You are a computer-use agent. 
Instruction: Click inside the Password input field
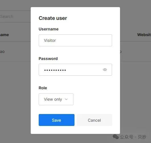(75, 70)
